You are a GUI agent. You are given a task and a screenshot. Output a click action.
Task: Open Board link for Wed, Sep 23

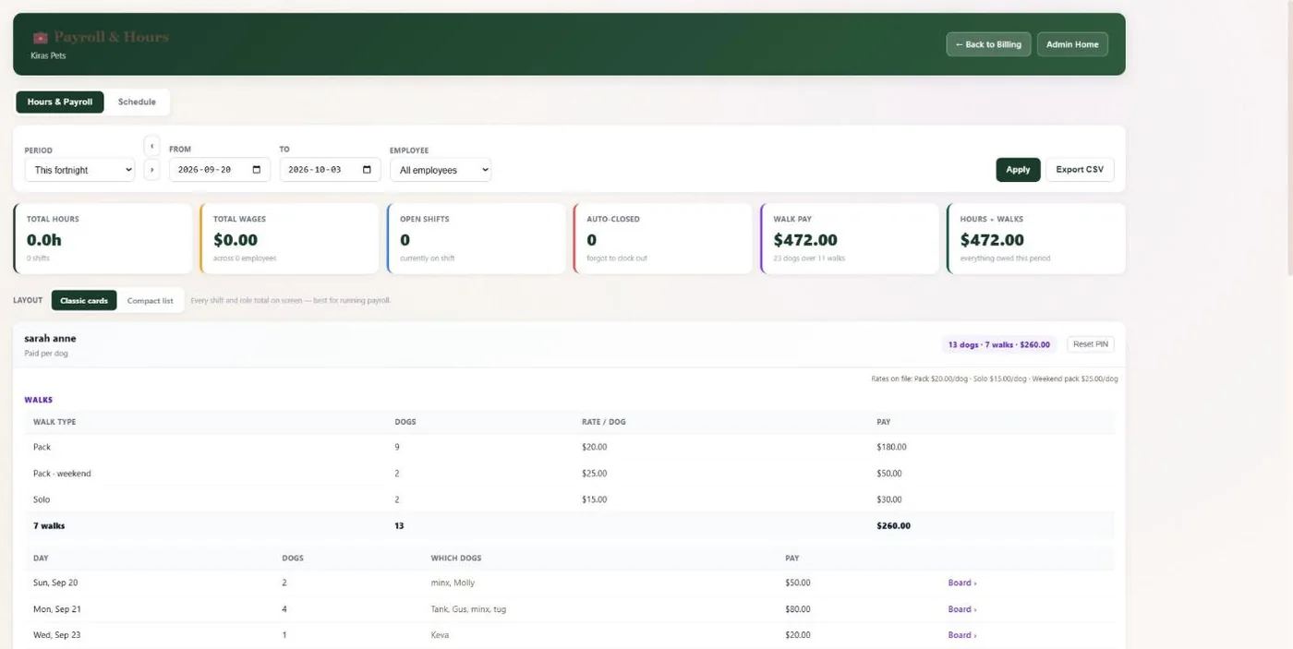point(961,635)
